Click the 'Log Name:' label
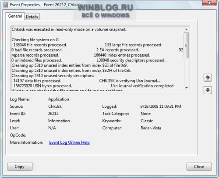 20,99
